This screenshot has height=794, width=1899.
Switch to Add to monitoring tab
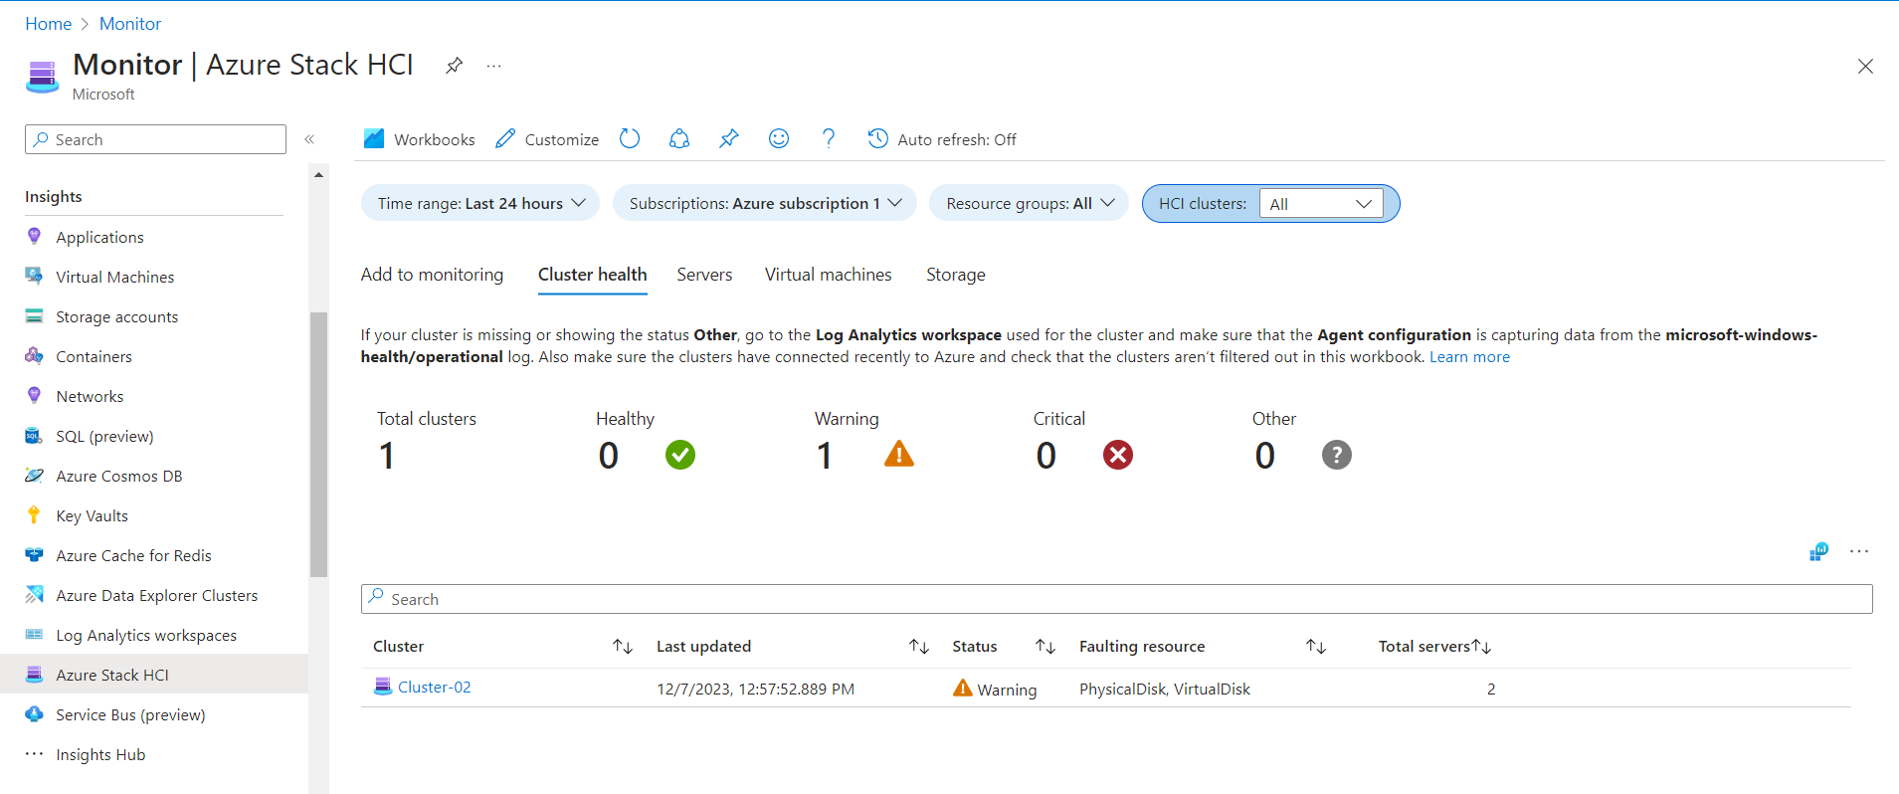(x=432, y=275)
